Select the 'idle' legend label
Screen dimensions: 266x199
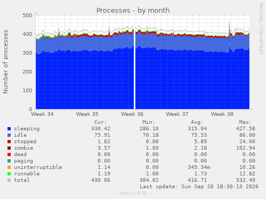click(20, 135)
